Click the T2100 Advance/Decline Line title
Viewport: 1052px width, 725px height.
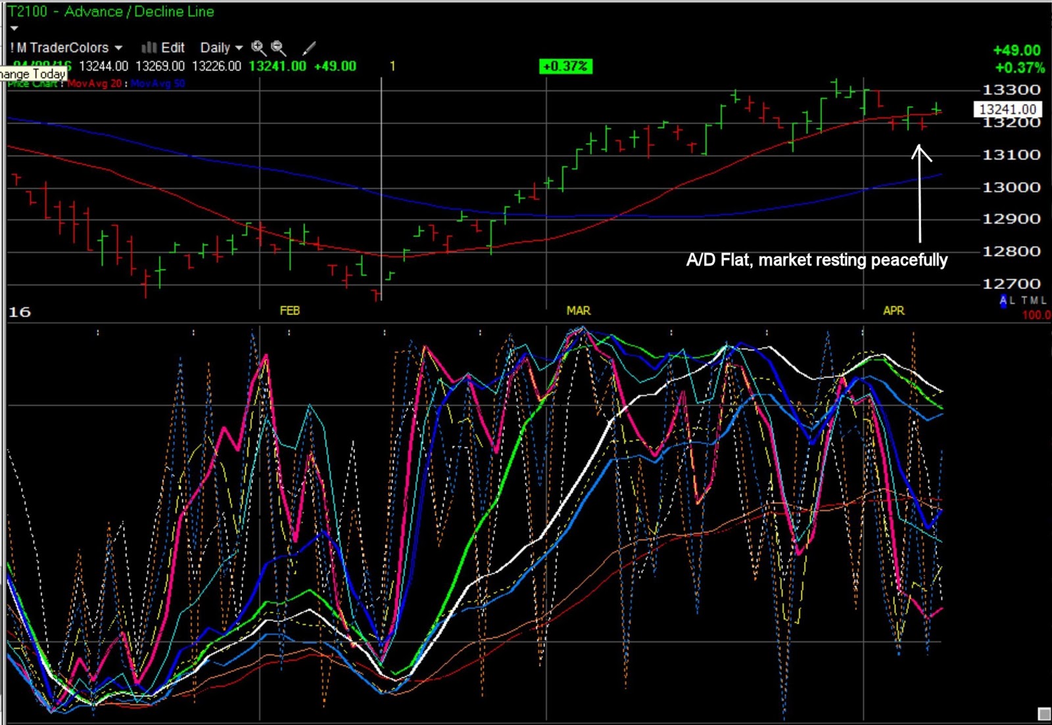[112, 11]
